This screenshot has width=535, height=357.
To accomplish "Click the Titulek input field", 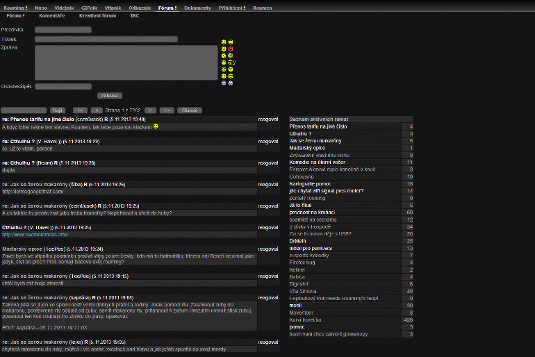I will pos(106,39).
